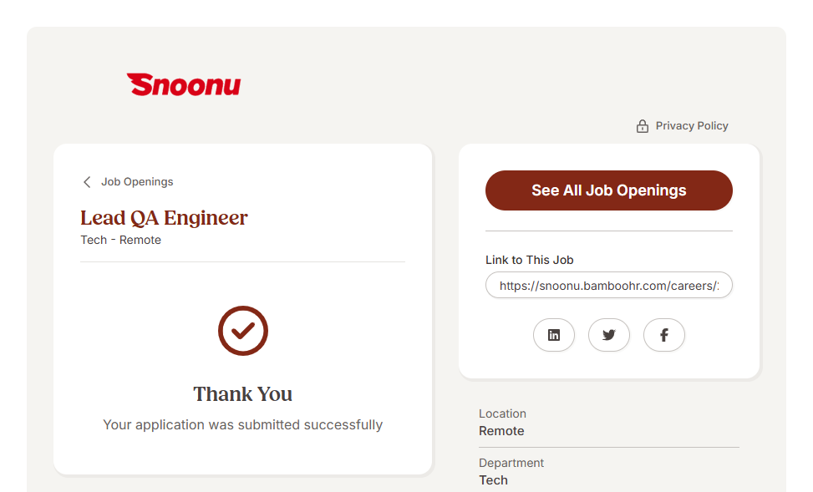Go back to the Job Openings list

137,182
